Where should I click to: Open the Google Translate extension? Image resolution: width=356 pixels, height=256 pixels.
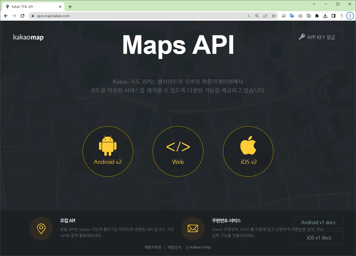pyautogui.click(x=292, y=16)
